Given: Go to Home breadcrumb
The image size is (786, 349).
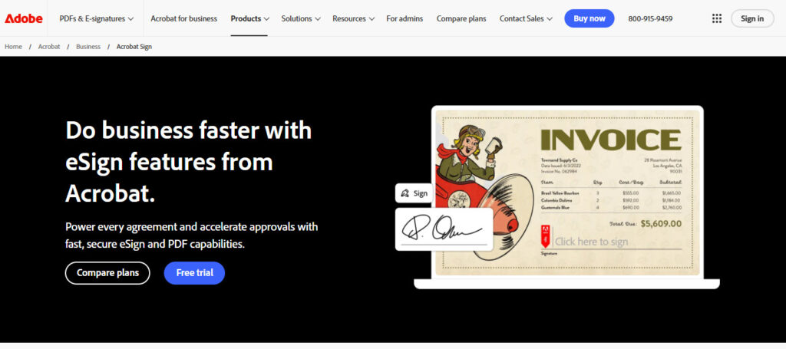Looking at the screenshot, I should click(14, 47).
